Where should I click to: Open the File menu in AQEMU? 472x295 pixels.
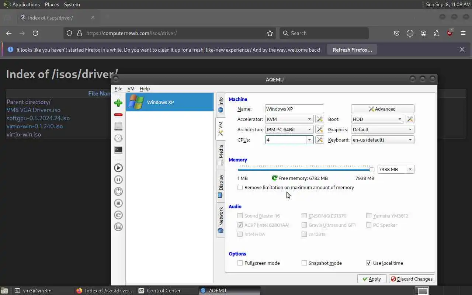[x=118, y=88]
